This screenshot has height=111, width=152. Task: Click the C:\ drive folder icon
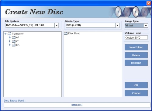14,41
